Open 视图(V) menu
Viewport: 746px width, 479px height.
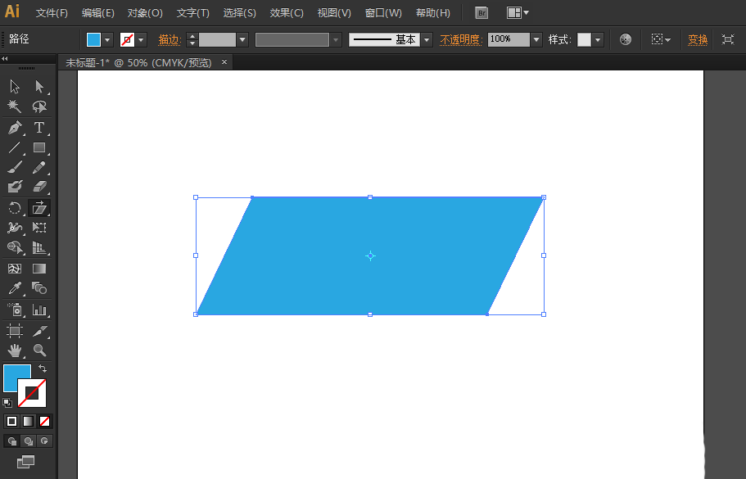click(334, 13)
